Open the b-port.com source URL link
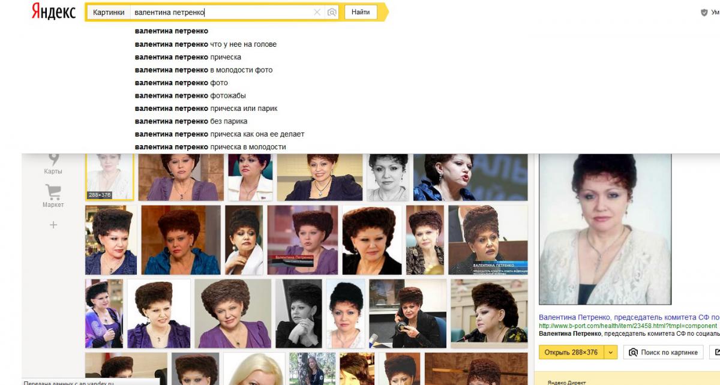Image resolution: width=720 pixels, height=385 pixels. click(x=619, y=326)
